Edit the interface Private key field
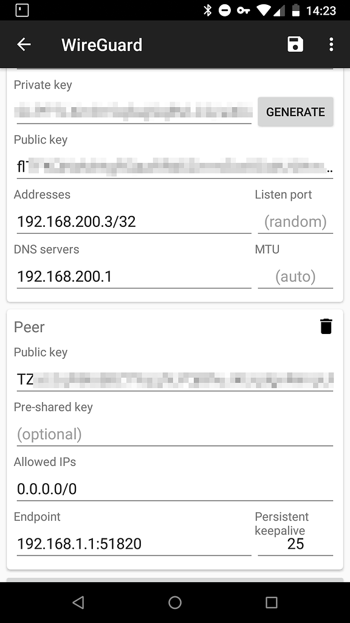Viewport: 350px width, 623px height. [134, 111]
